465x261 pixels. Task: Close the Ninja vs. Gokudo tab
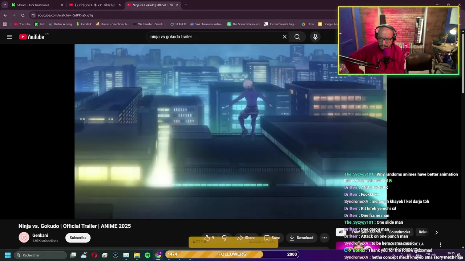177,5
